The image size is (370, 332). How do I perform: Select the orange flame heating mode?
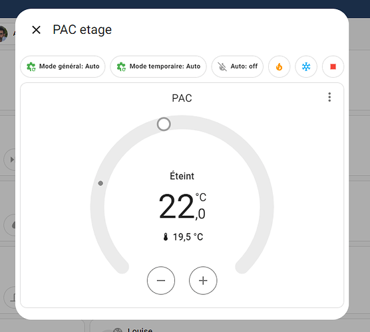(x=279, y=66)
